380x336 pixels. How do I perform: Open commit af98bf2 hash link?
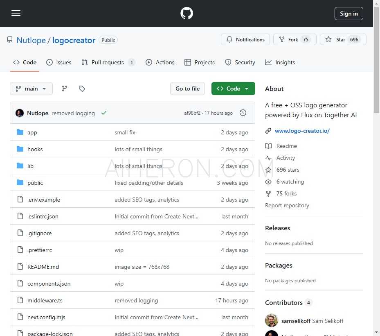pos(192,113)
